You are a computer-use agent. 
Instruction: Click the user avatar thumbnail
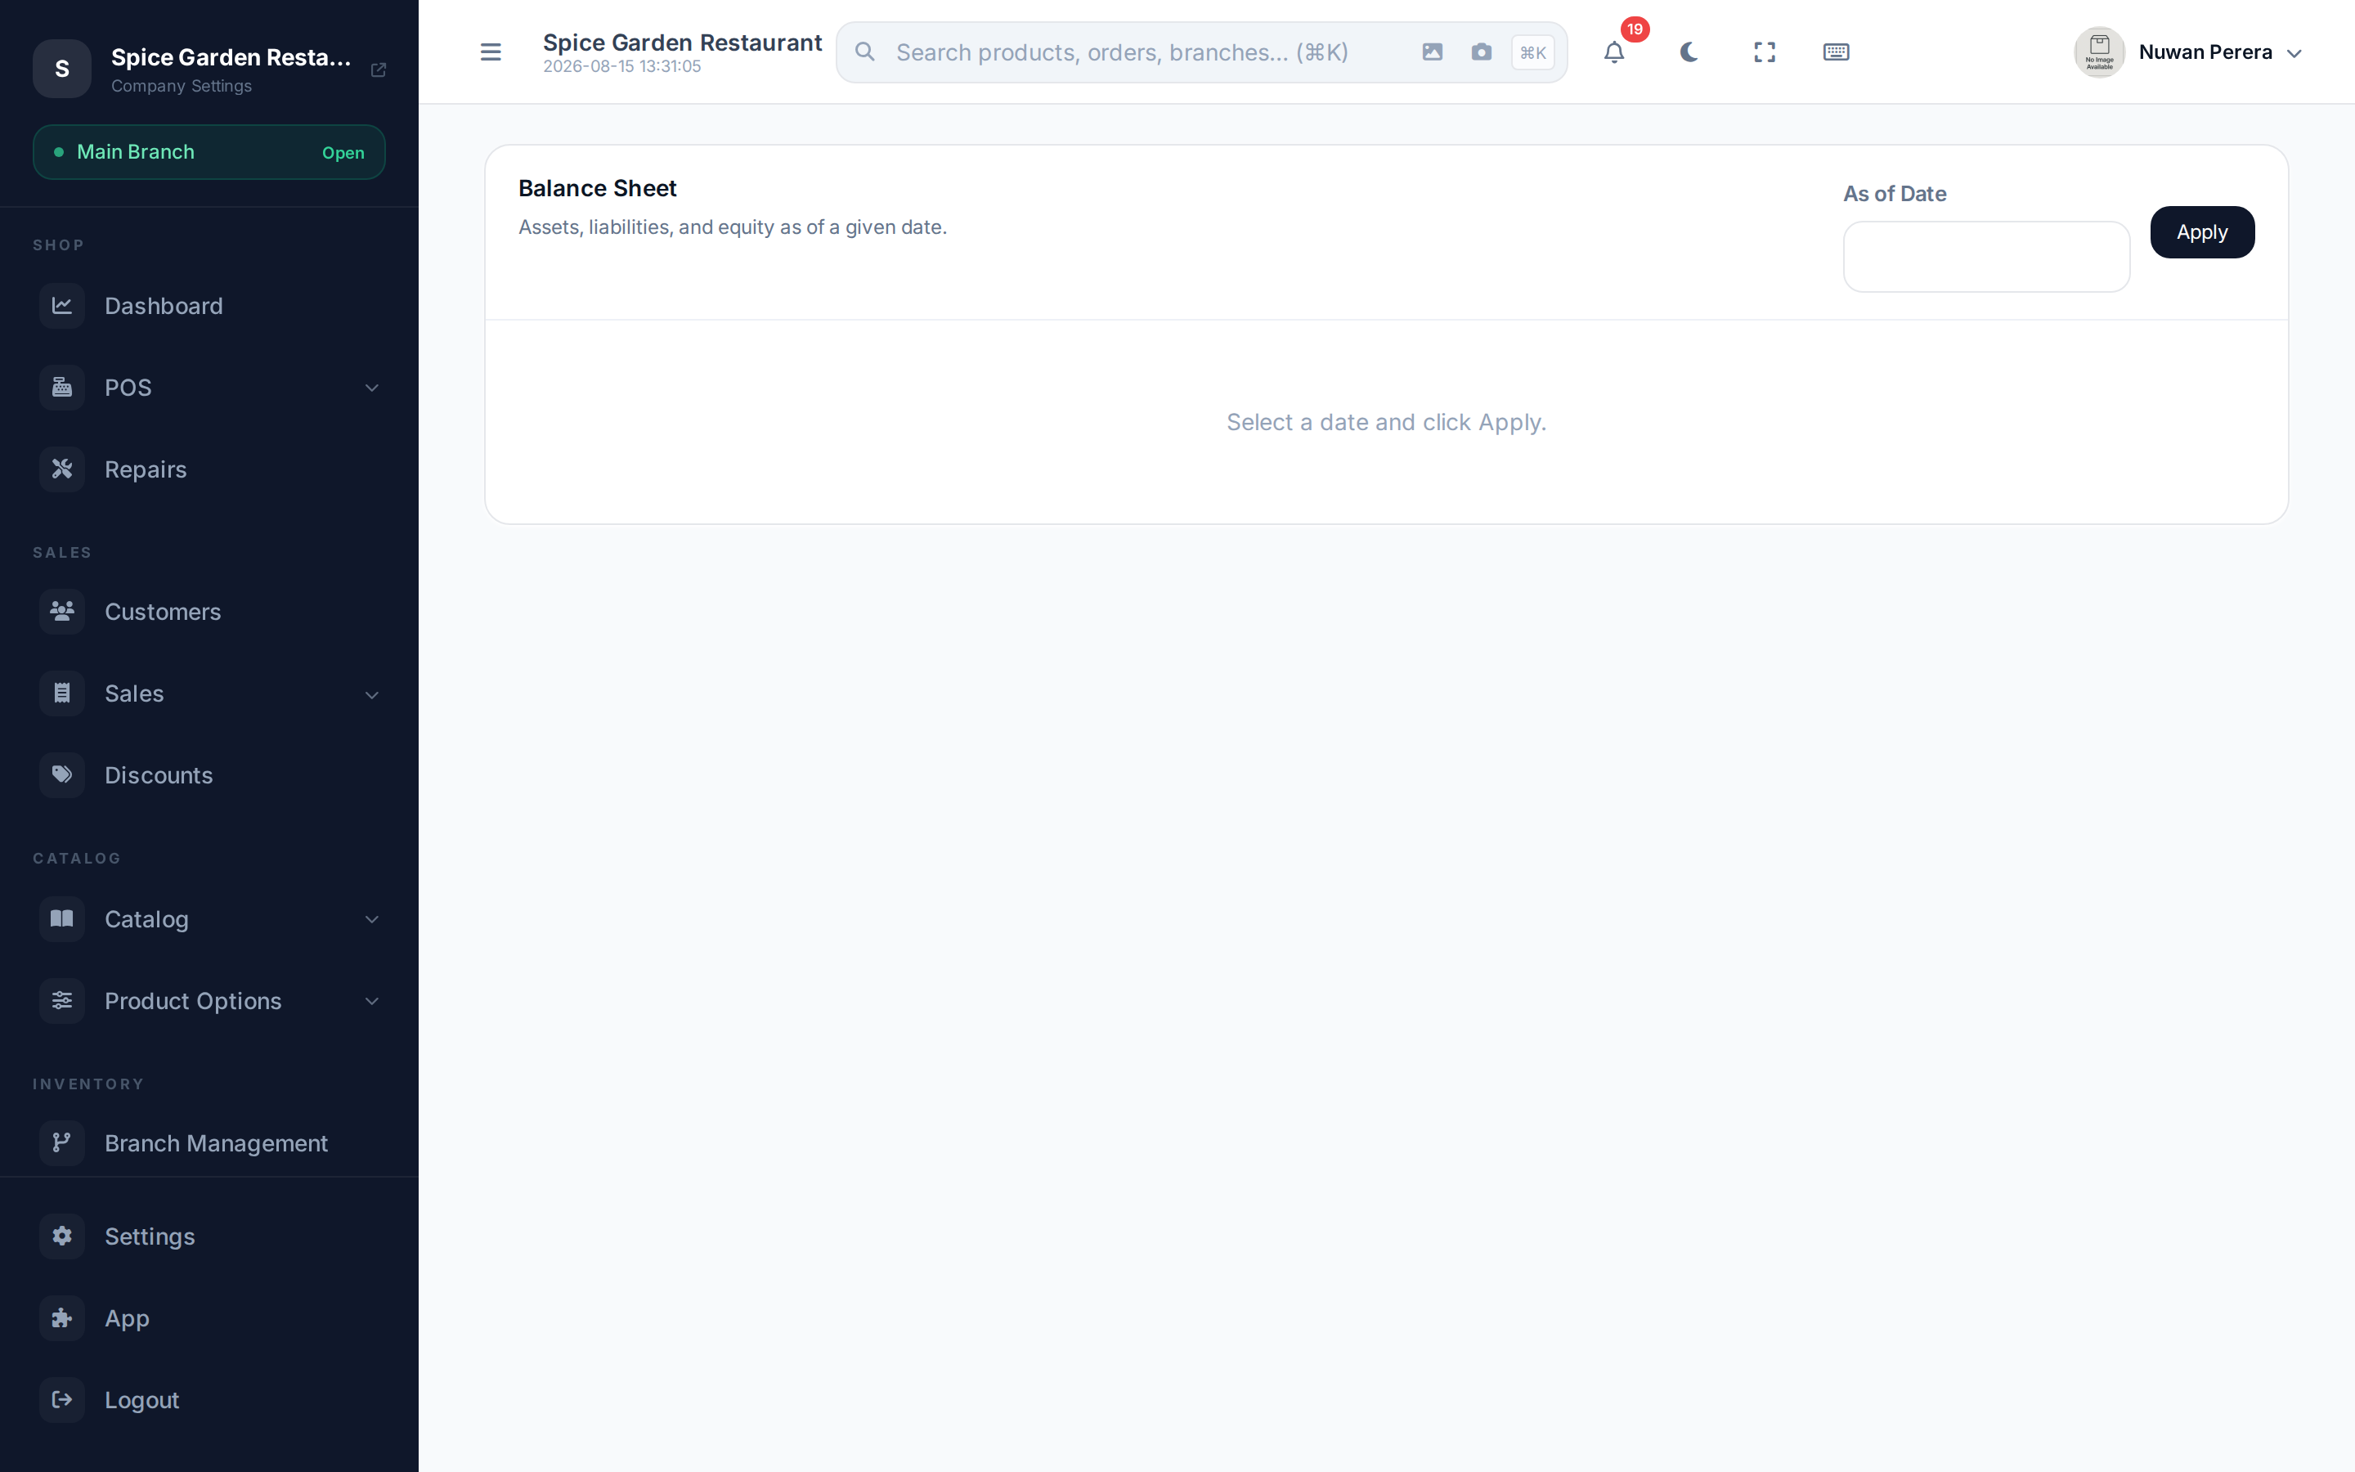(x=2099, y=52)
